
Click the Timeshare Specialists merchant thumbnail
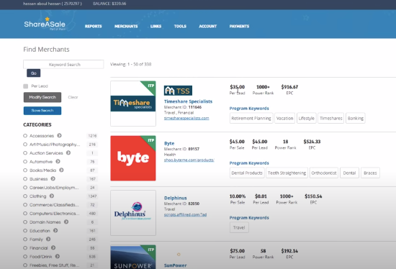point(133,104)
